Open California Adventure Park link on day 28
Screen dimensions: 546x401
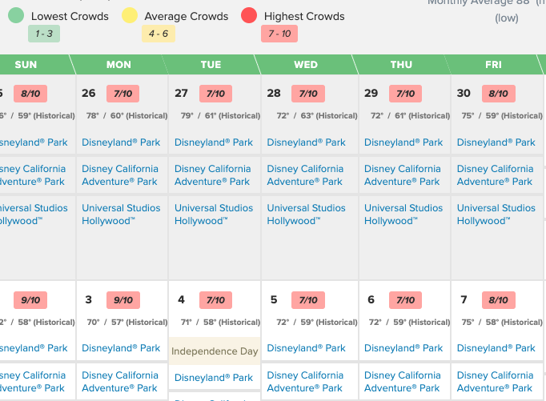(305, 175)
